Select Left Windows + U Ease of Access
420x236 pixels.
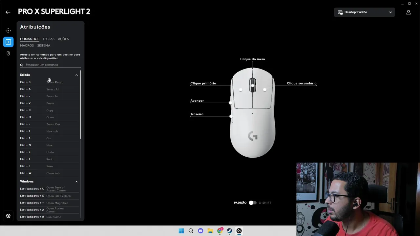(49, 189)
